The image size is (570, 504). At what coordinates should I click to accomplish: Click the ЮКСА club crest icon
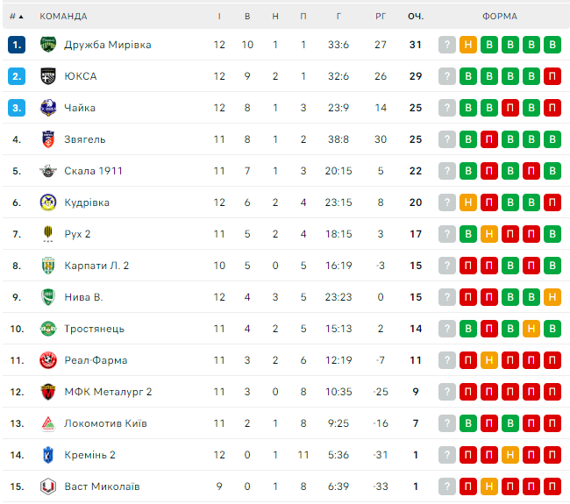pos(48,76)
